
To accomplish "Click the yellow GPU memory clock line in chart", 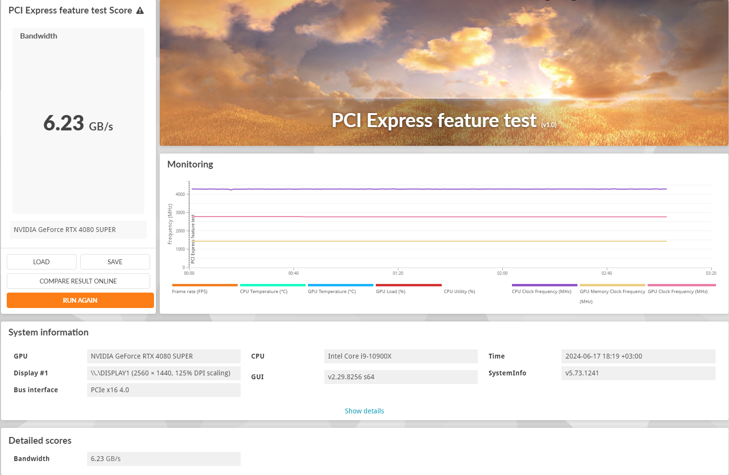I will coord(428,241).
